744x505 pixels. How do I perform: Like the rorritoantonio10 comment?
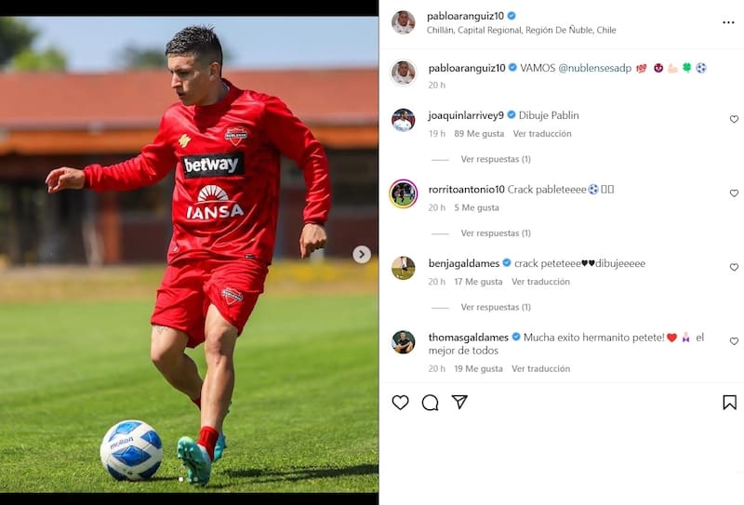pos(734,193)
